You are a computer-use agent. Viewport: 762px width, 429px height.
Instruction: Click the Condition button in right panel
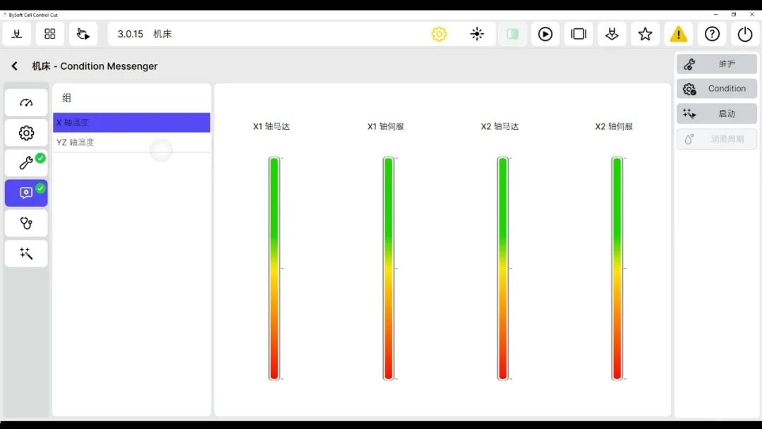pos(717,89)
